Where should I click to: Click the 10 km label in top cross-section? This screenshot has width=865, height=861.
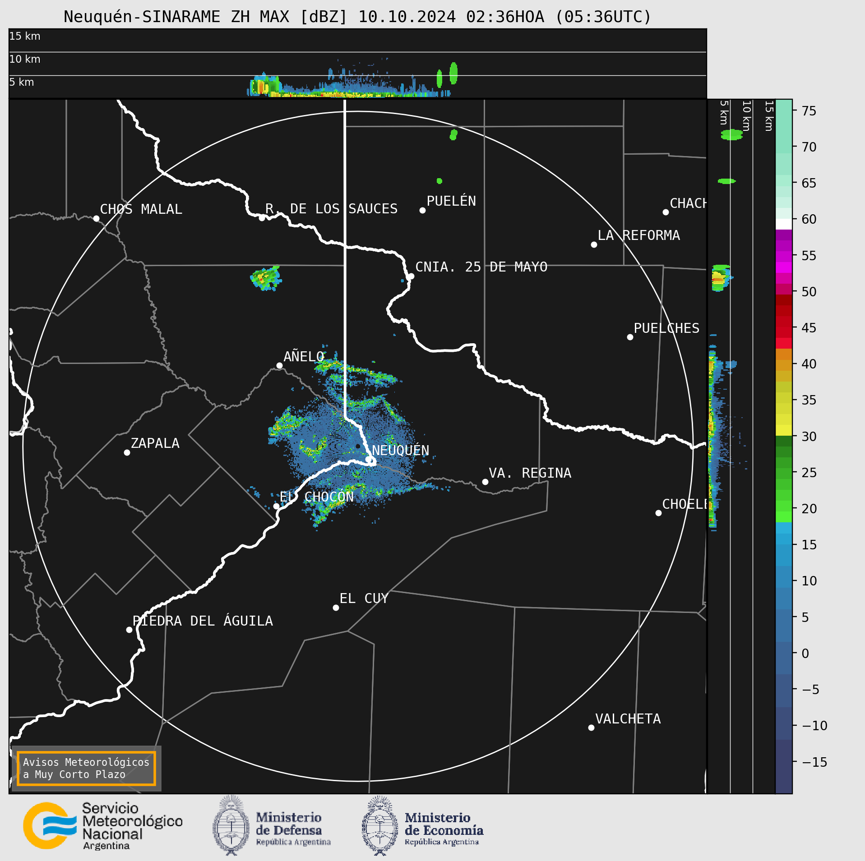[25, 59]
